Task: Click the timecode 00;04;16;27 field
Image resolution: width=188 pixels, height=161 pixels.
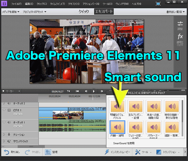Action: 58,91
